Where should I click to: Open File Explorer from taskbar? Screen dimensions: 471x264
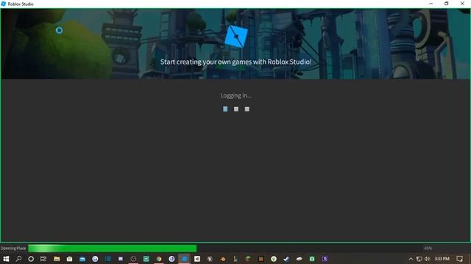point(57,259)
